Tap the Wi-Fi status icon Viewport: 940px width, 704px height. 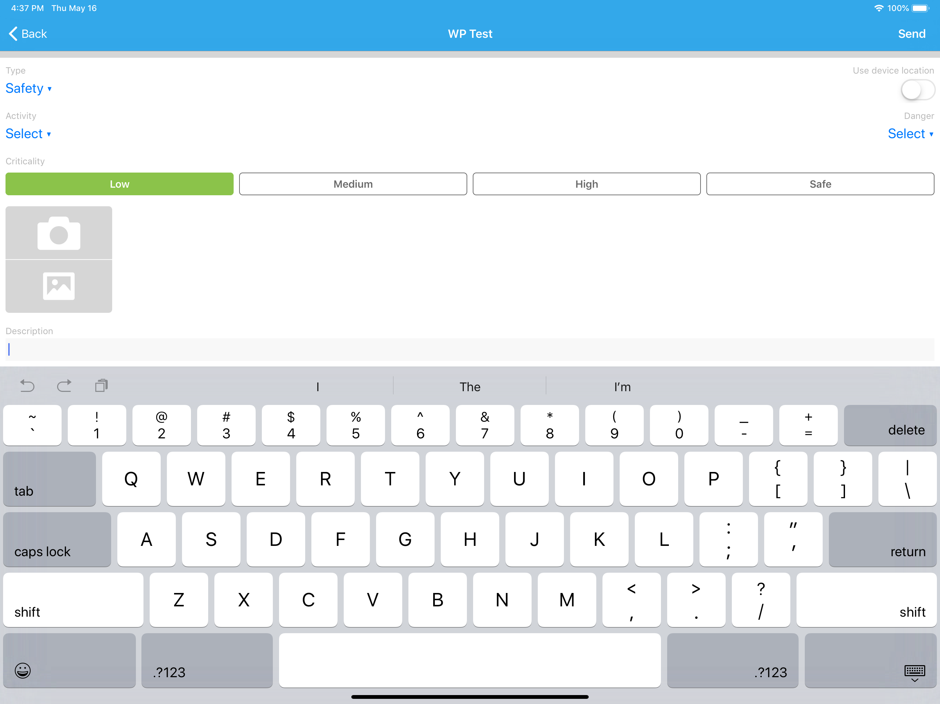click(878, 8)
